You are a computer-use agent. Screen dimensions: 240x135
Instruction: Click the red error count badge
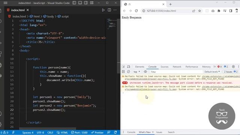coord(219,67)
